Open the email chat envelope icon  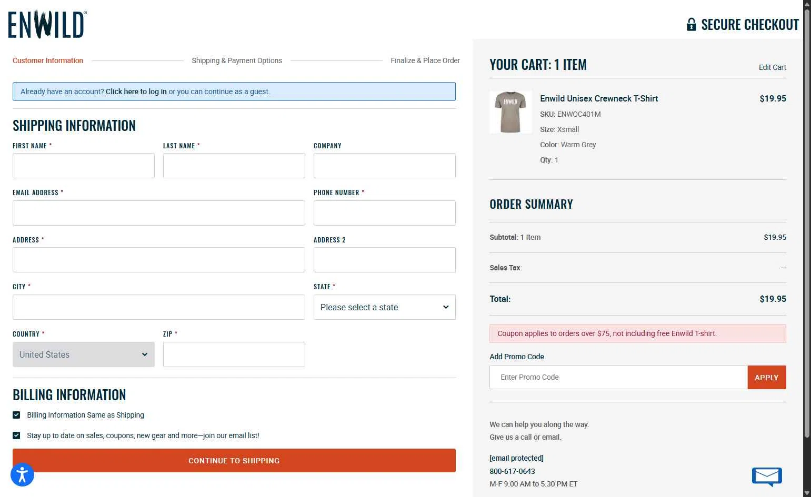[x=767, y=476]
